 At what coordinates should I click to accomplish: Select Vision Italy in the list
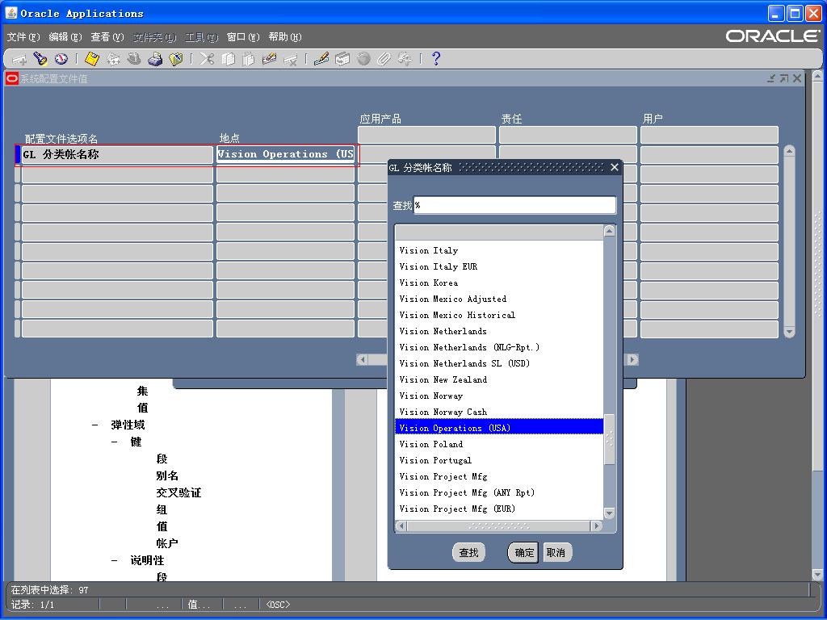(x=499, y=250)
